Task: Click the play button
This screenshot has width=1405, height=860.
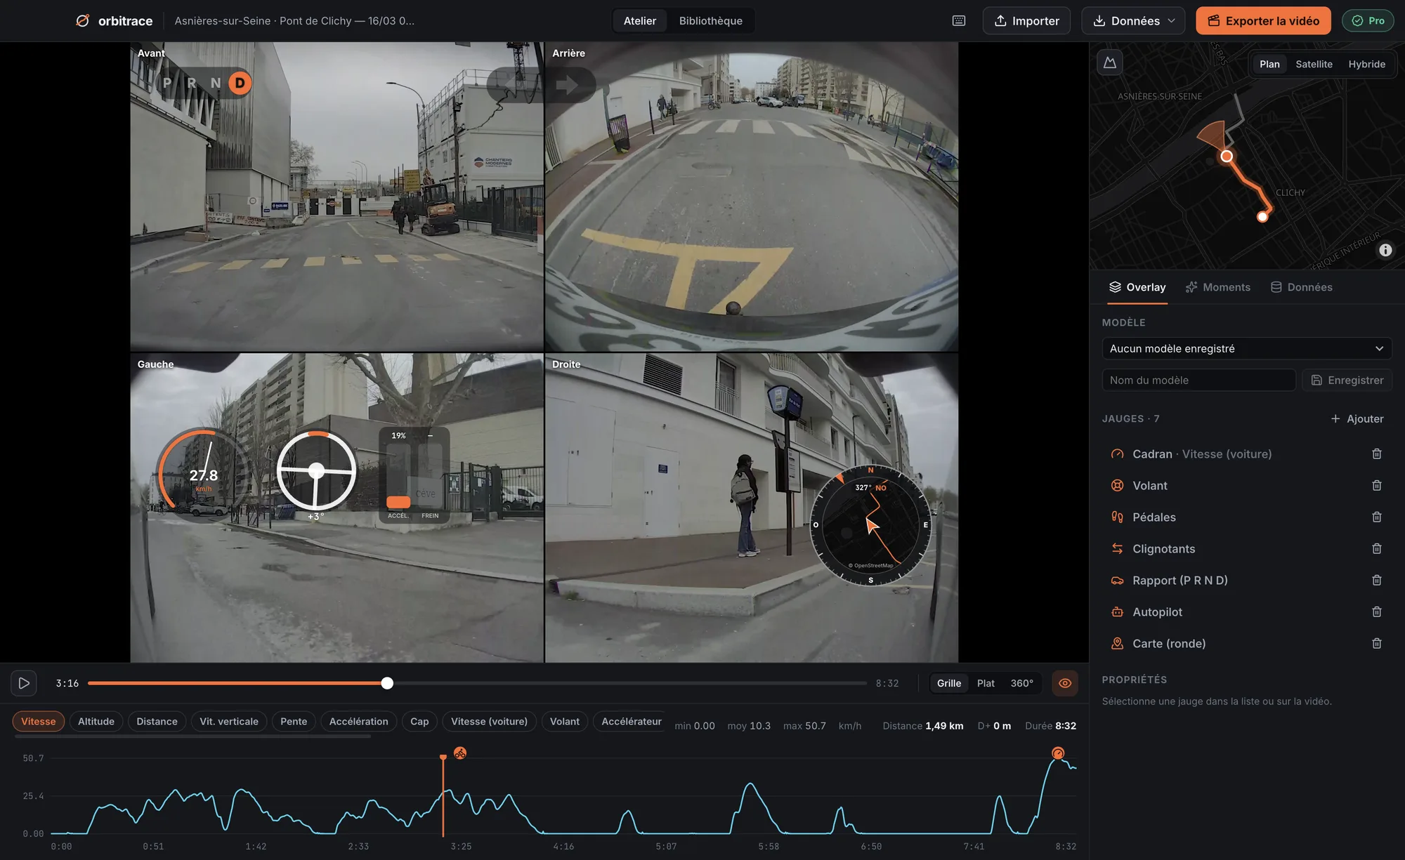Action: 24,683
